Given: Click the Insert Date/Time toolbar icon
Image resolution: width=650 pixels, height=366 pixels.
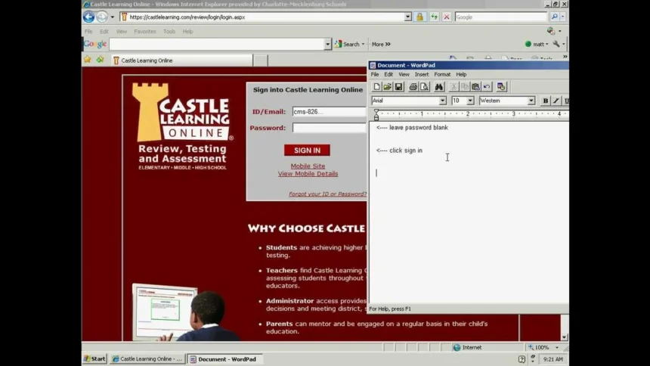Looking at the screenshot, I should click(x=501, y=87).
